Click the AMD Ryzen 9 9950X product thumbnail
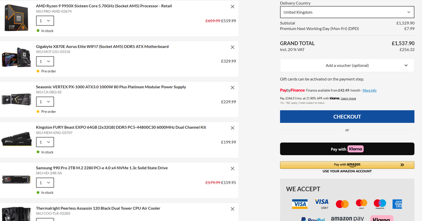The height and width of the screenshot is (221, 422). pos(16,18)
